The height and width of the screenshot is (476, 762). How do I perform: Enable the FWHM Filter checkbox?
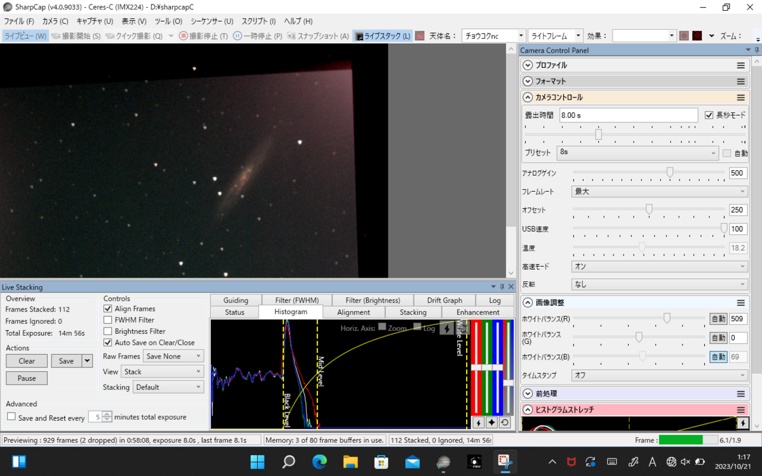(108, 320)
